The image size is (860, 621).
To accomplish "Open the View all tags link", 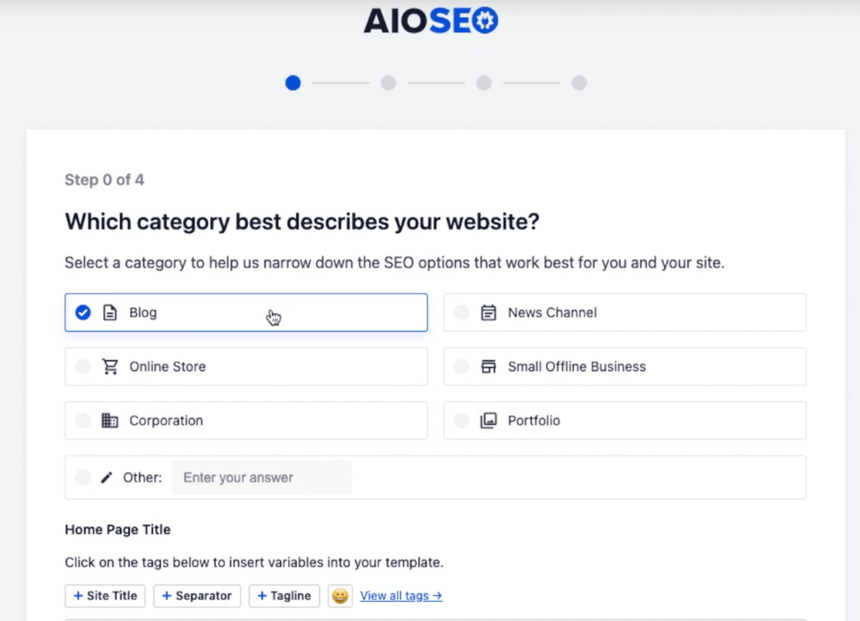I will (x=401, y=596).
